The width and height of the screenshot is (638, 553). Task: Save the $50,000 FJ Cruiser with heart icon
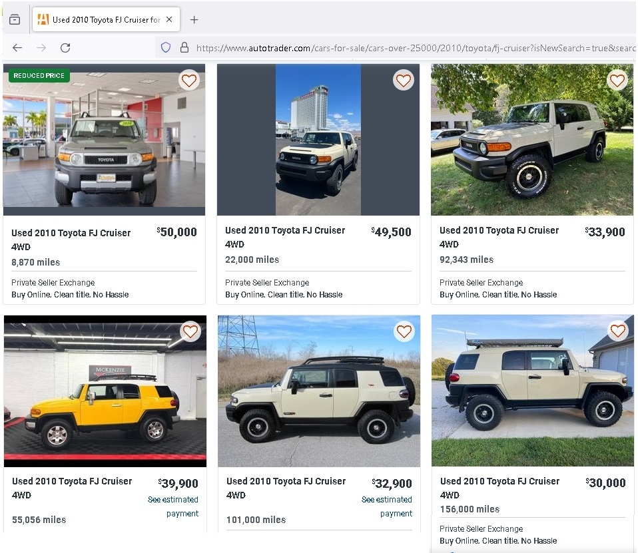188,81
